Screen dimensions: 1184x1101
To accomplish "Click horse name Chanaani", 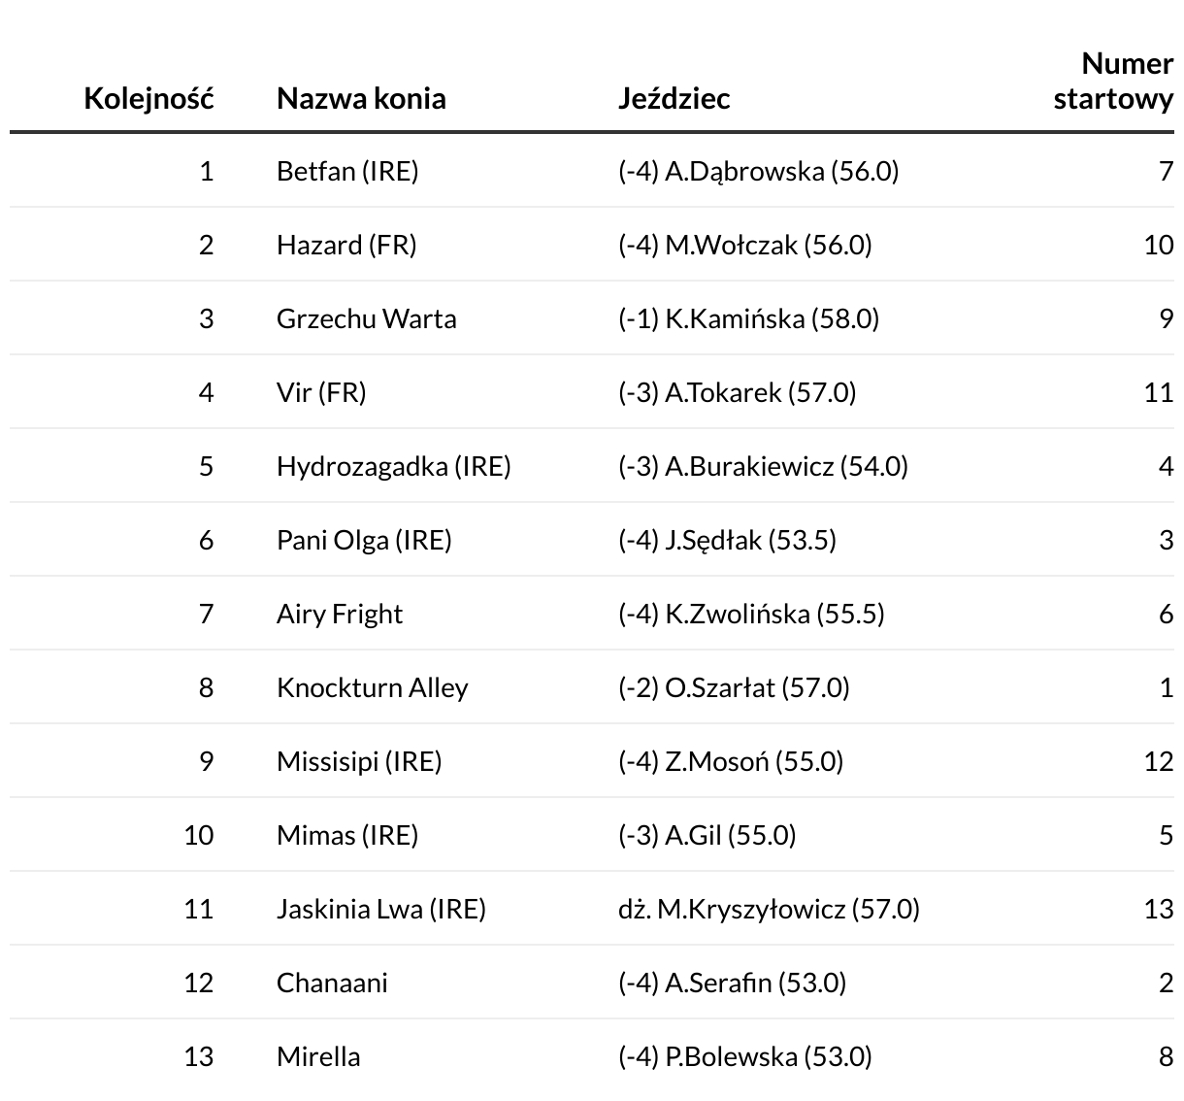I will pos(332,984).
